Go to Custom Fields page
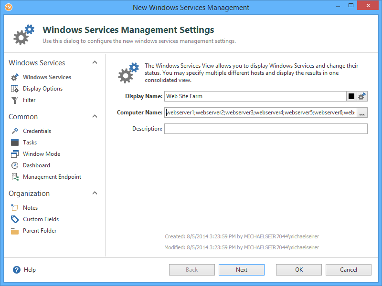The height and width of the screenshot is (286, 382). click(x=41, y=219)
